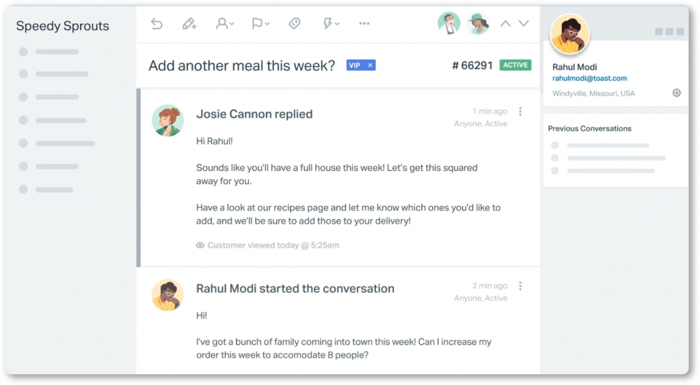Open customer profile settings gear
The height and width of the screenshot is (385, 700).
[x=676, y=93]
